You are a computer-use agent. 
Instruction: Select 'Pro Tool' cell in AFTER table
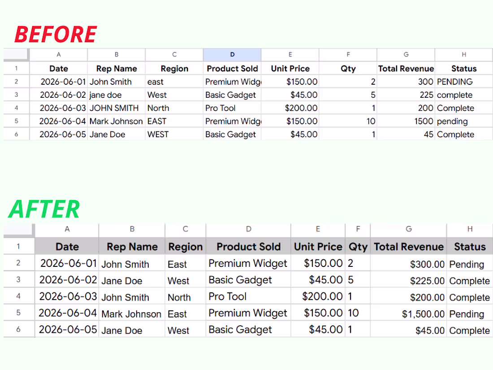[x=248, y=296]
